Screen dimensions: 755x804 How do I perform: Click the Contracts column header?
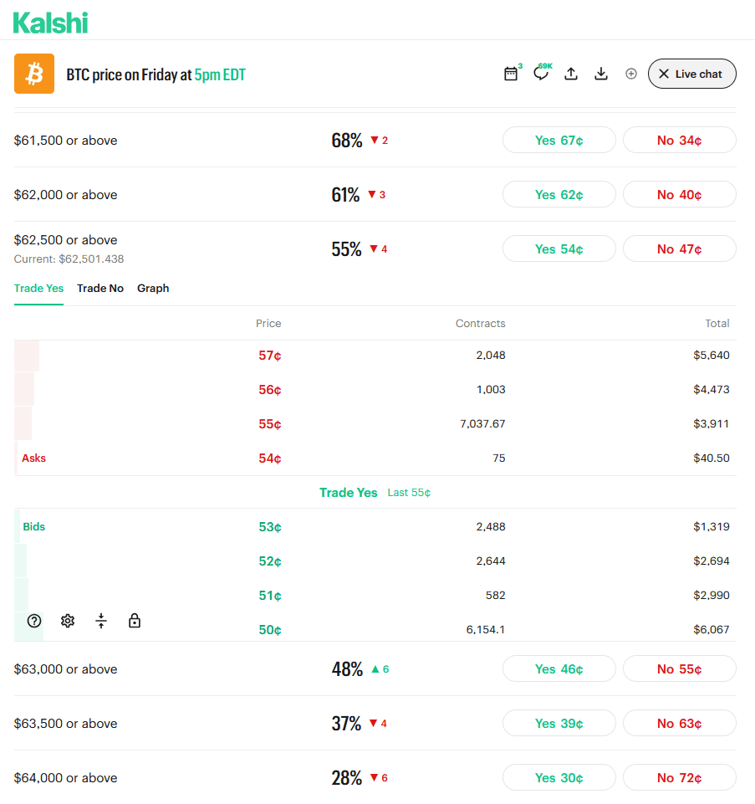pyautogui.click(x=480, y=323)
